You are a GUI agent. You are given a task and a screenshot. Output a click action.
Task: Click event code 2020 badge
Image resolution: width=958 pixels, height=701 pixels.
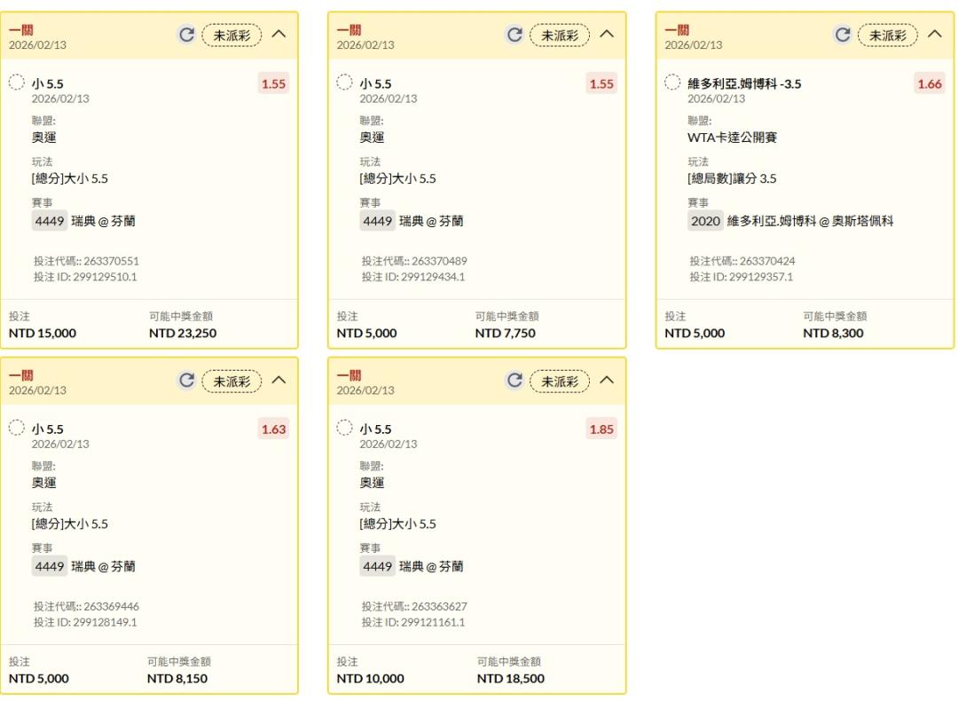tap(705, 221)
